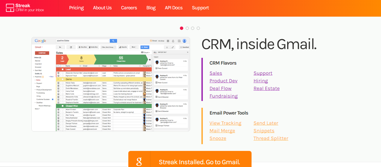381x167 pixels.
Task: Click the Streak Installed. Go to Gmail. button
Action: (x=190, y=159)
